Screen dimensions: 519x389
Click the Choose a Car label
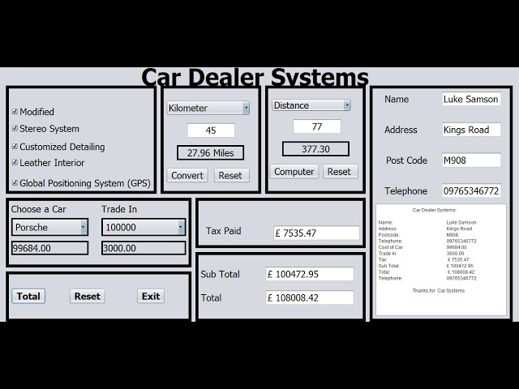38,209
